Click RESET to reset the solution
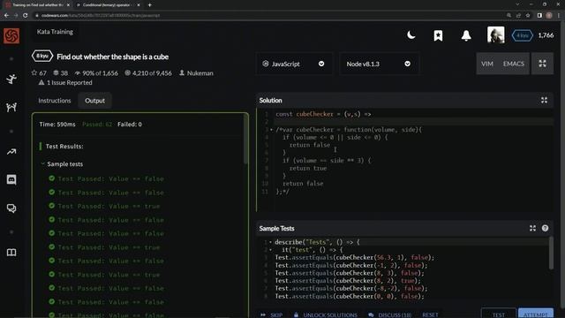565x318 pixels. point(430,314)
